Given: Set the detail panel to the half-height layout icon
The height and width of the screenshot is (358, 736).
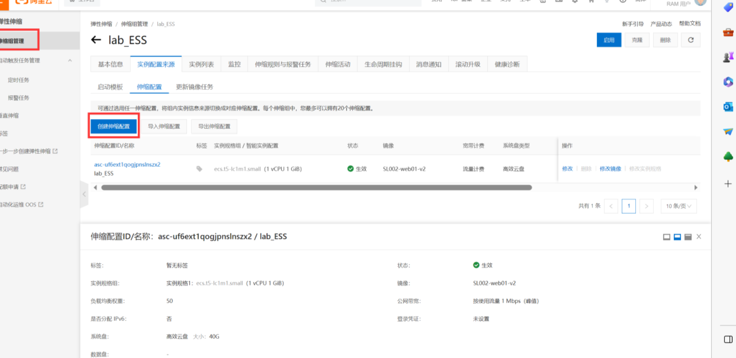Looking at the screenshot, I should tap(677, 237).
